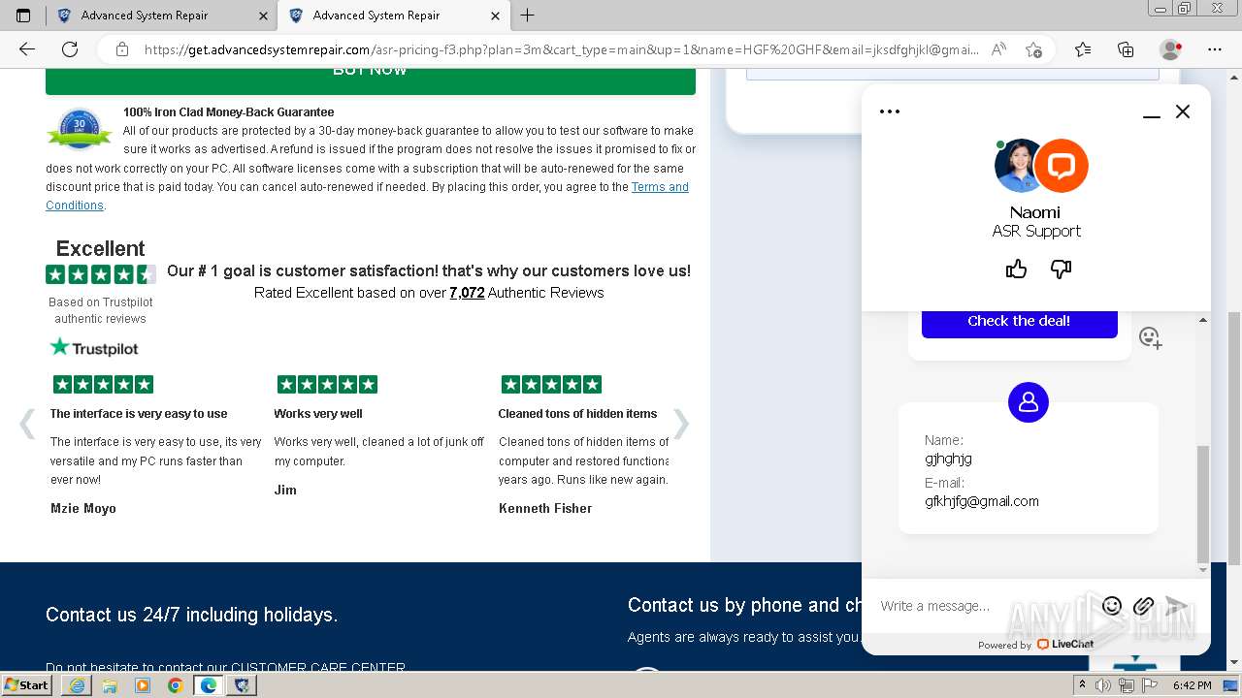This screenshot has width=1242, height=698.
Task: Open review 'The interface is very easy to use'
Action: tap(139, 414)
